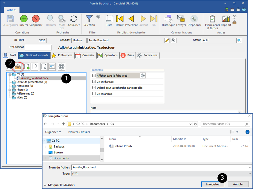Go back with the dialog's back arrow
Image resolution: width=253 pixels, height=189 pixels.
click(45, 124)
